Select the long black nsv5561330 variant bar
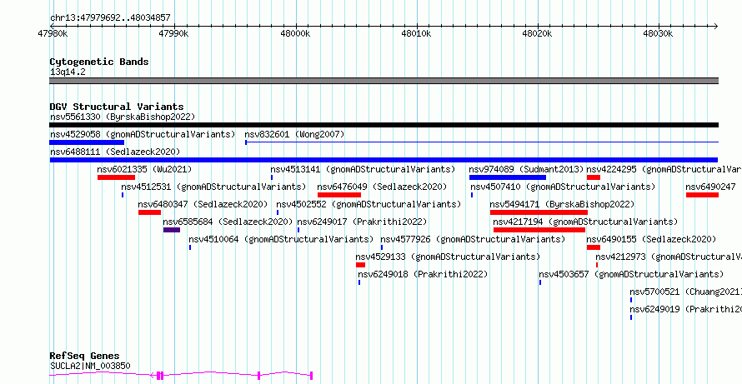The width and height of the screenshot is (742, 384). click(x=384, y=125)
